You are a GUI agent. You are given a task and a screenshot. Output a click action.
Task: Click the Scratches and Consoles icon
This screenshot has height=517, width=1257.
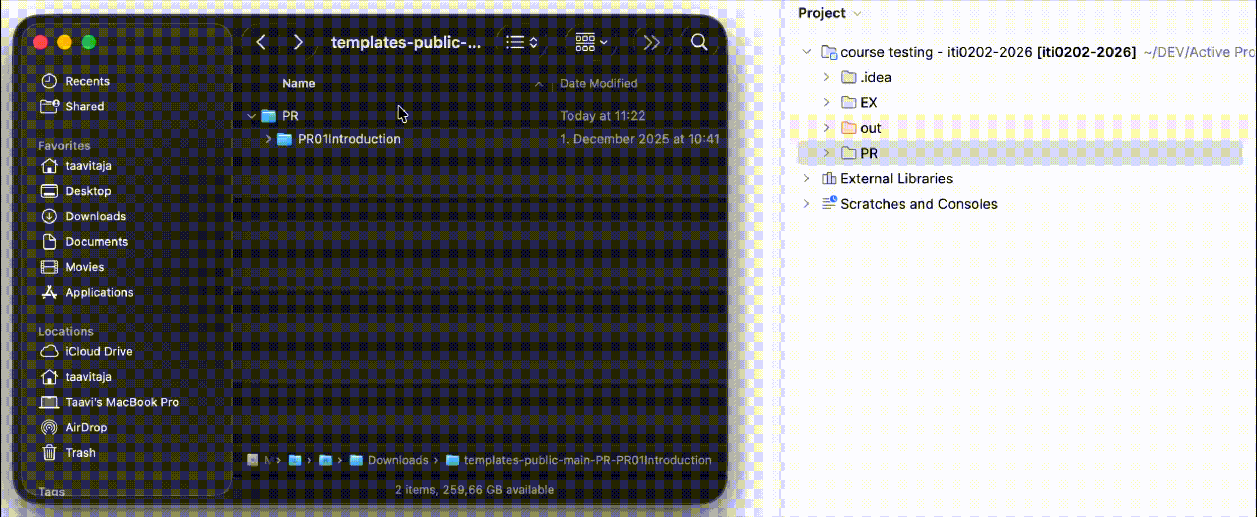tap(828, 204)
